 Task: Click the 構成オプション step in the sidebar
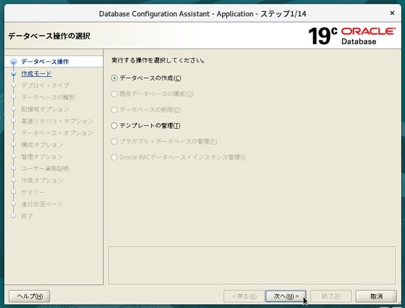[42, 145]
